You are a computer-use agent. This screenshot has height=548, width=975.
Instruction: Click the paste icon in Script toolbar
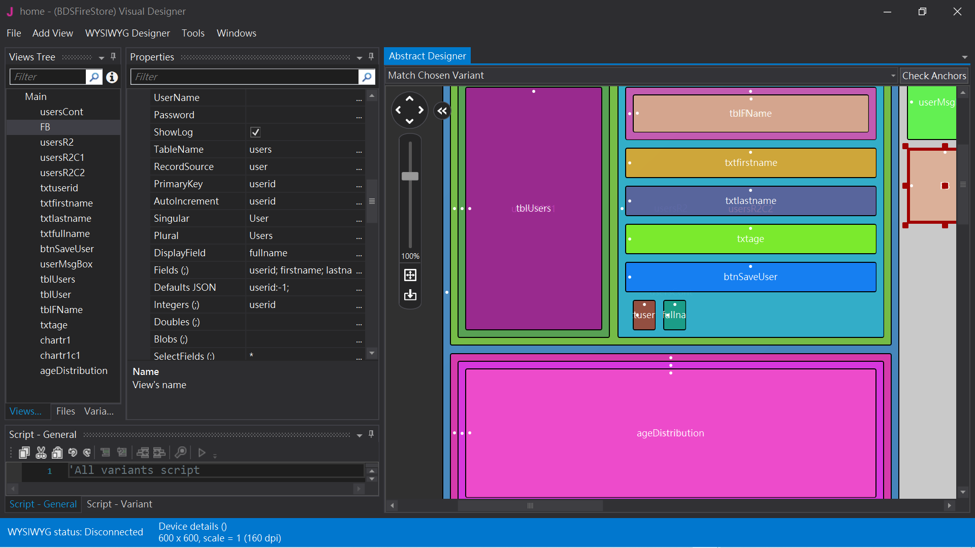tap(57, 453)
